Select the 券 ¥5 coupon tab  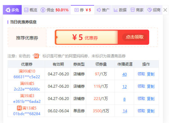tap(83, 10)
